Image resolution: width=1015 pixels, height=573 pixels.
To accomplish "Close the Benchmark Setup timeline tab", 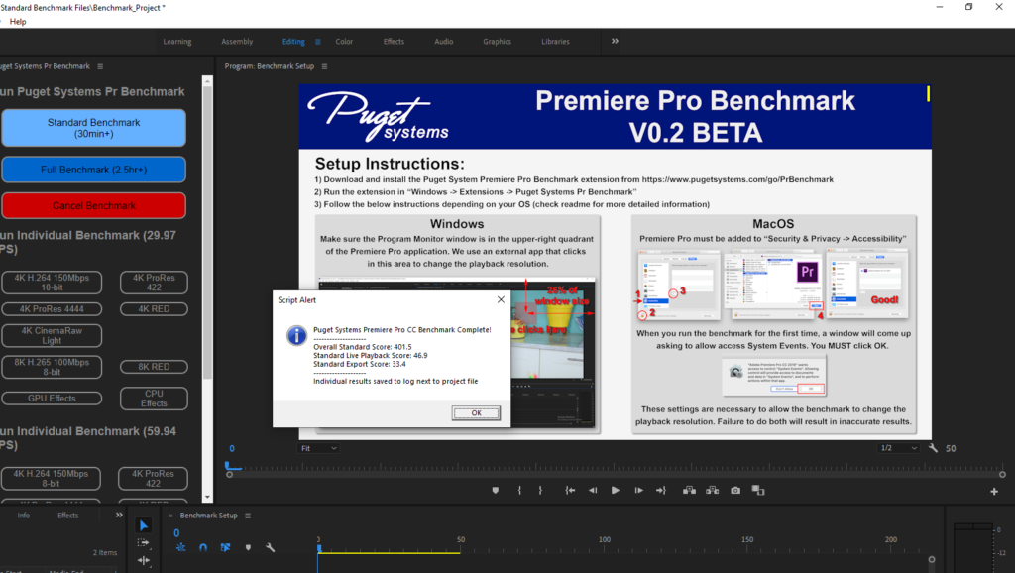I will coord(170,516).
